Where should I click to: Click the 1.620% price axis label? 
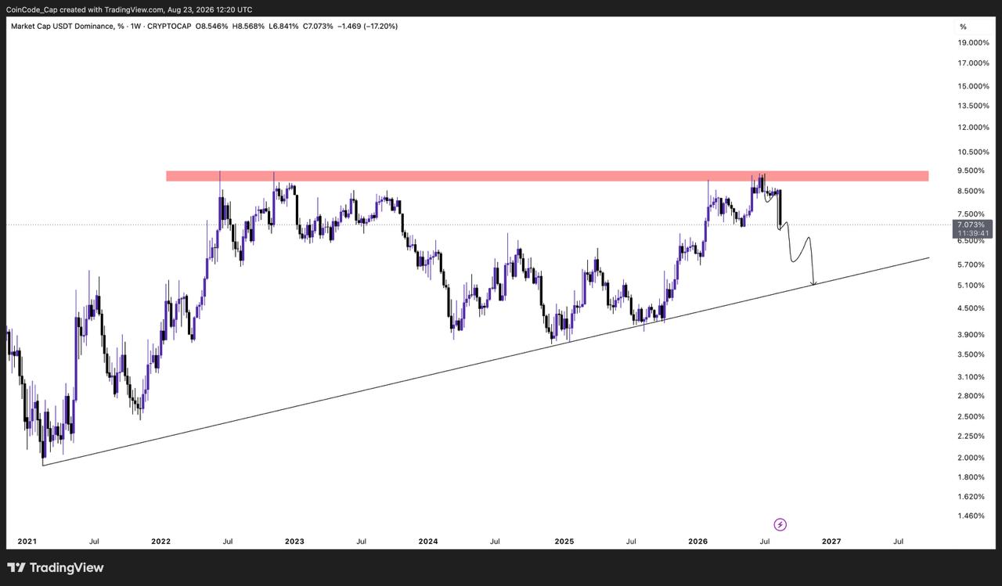(973, 497)
